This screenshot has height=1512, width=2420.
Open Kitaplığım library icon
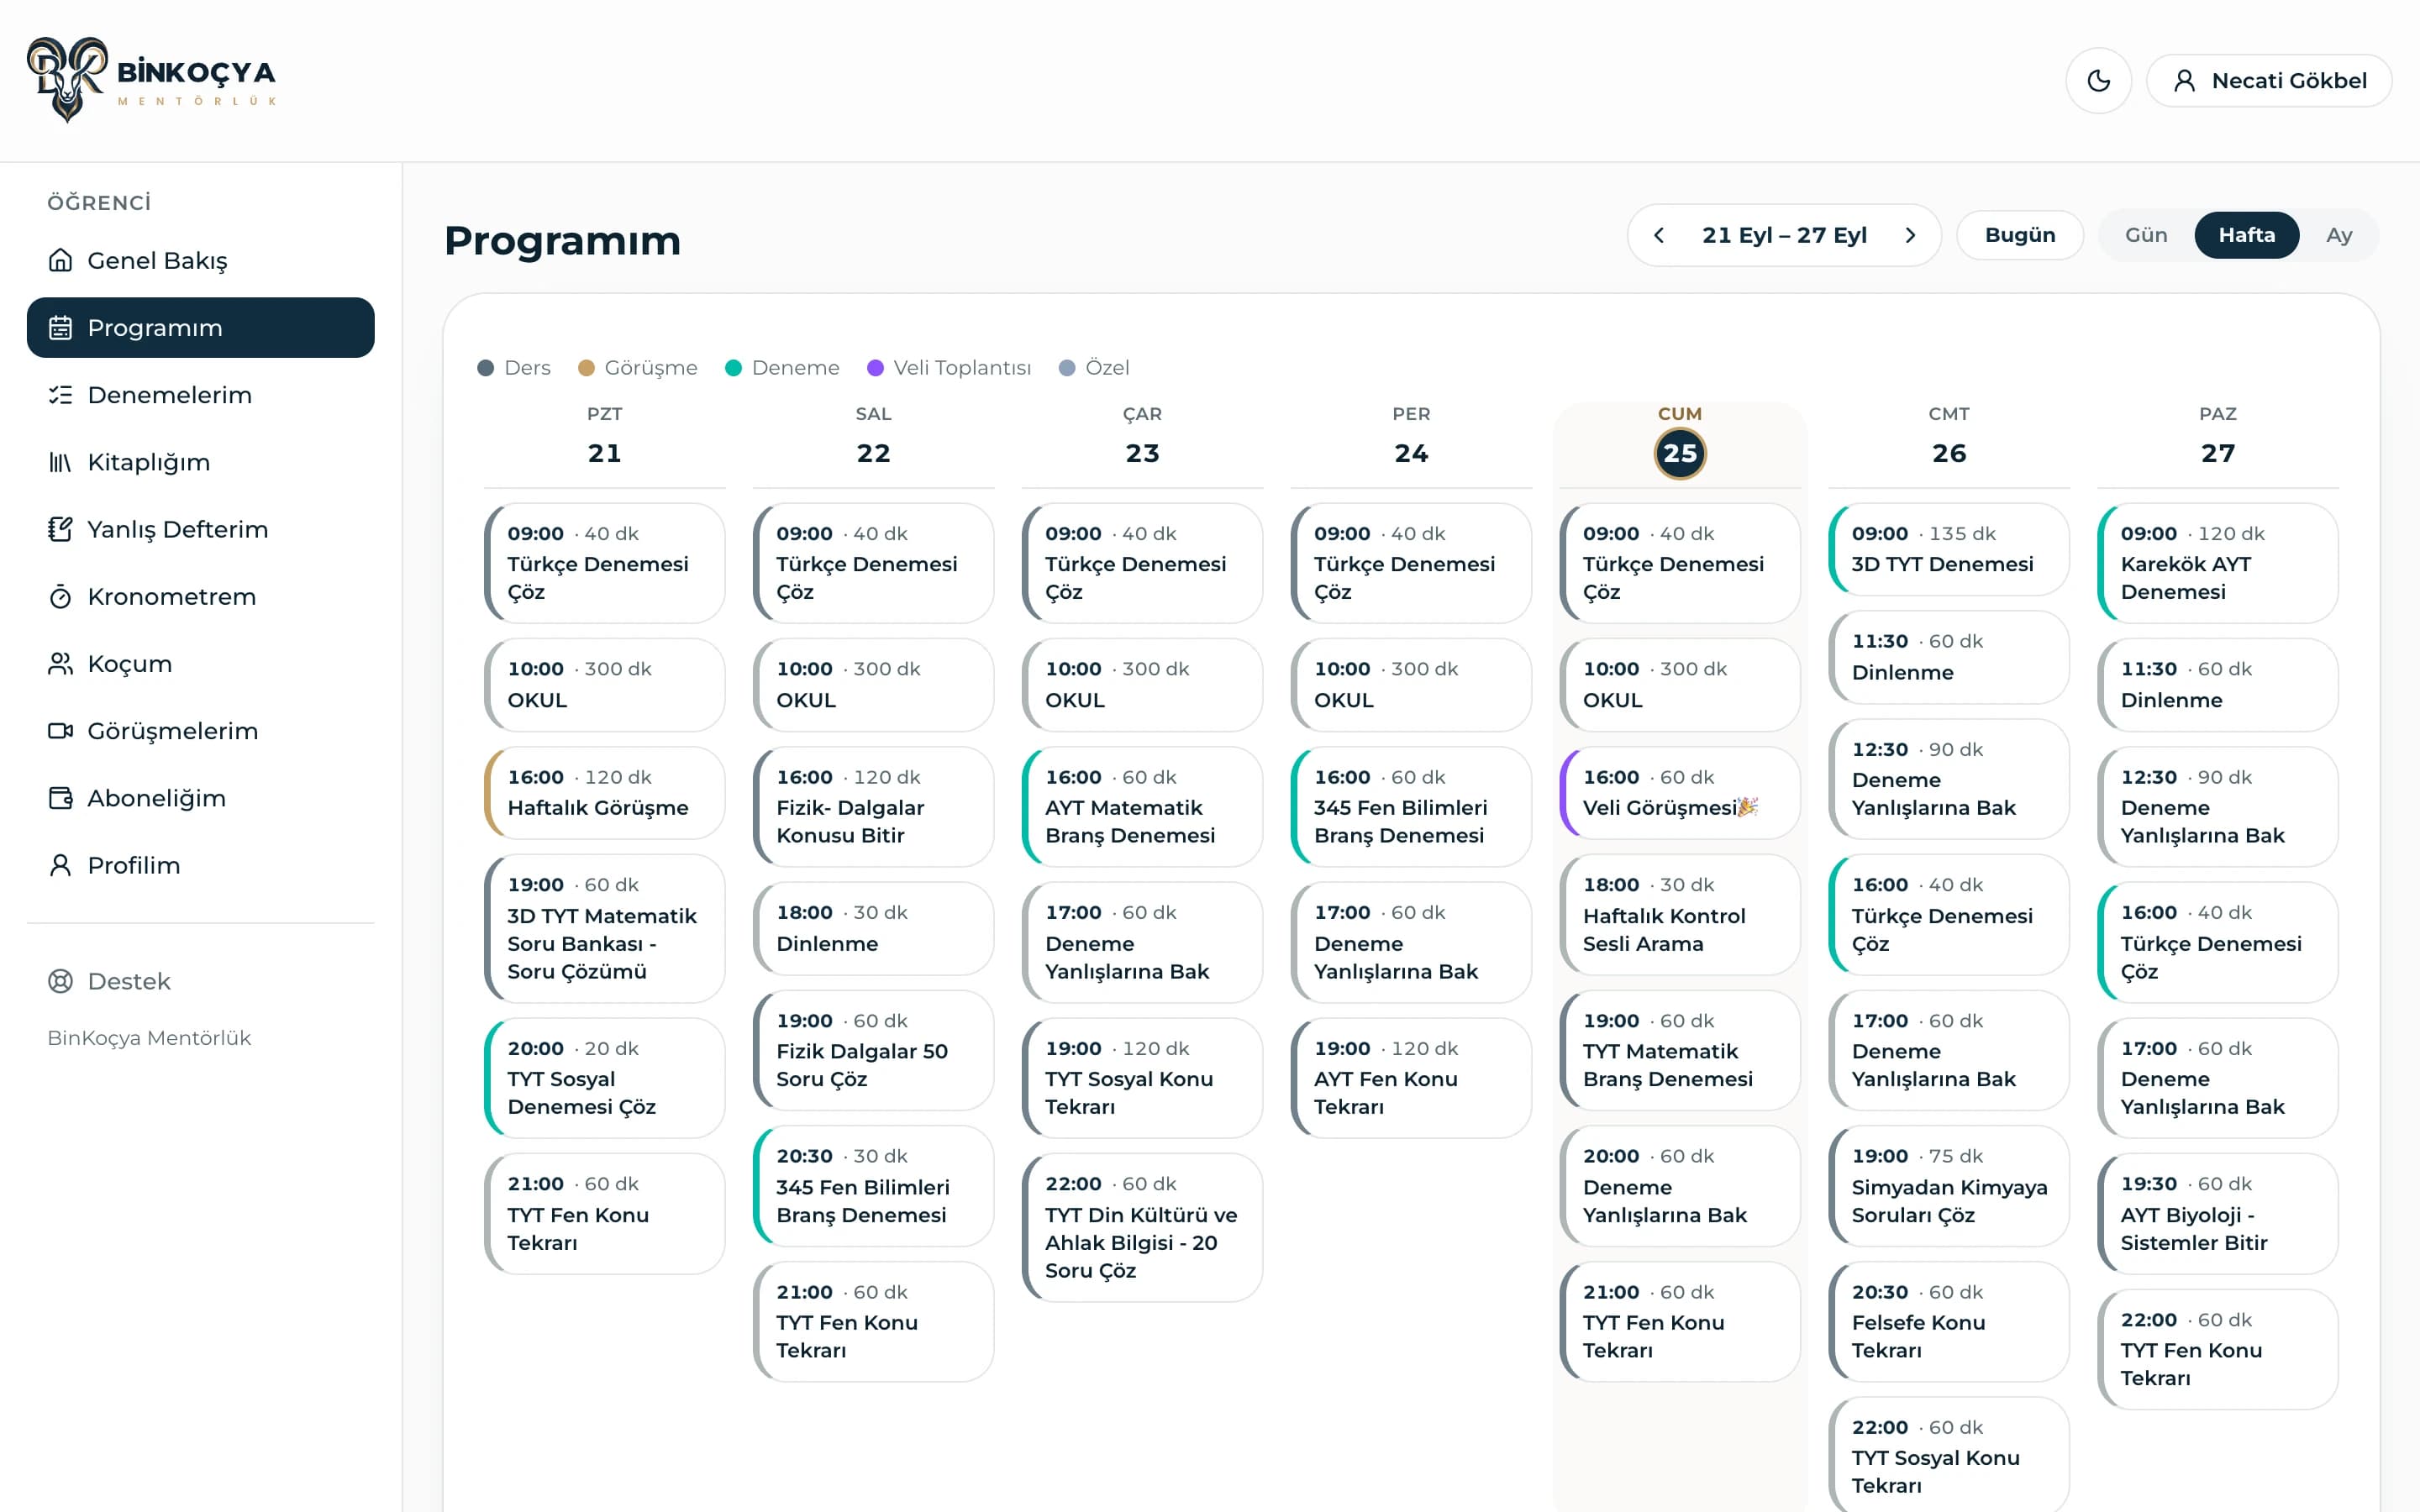pos(60,462)
